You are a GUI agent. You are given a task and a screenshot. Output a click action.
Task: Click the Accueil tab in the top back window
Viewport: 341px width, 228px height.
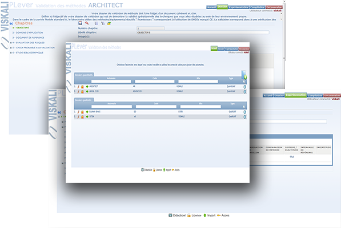point(211,7)
